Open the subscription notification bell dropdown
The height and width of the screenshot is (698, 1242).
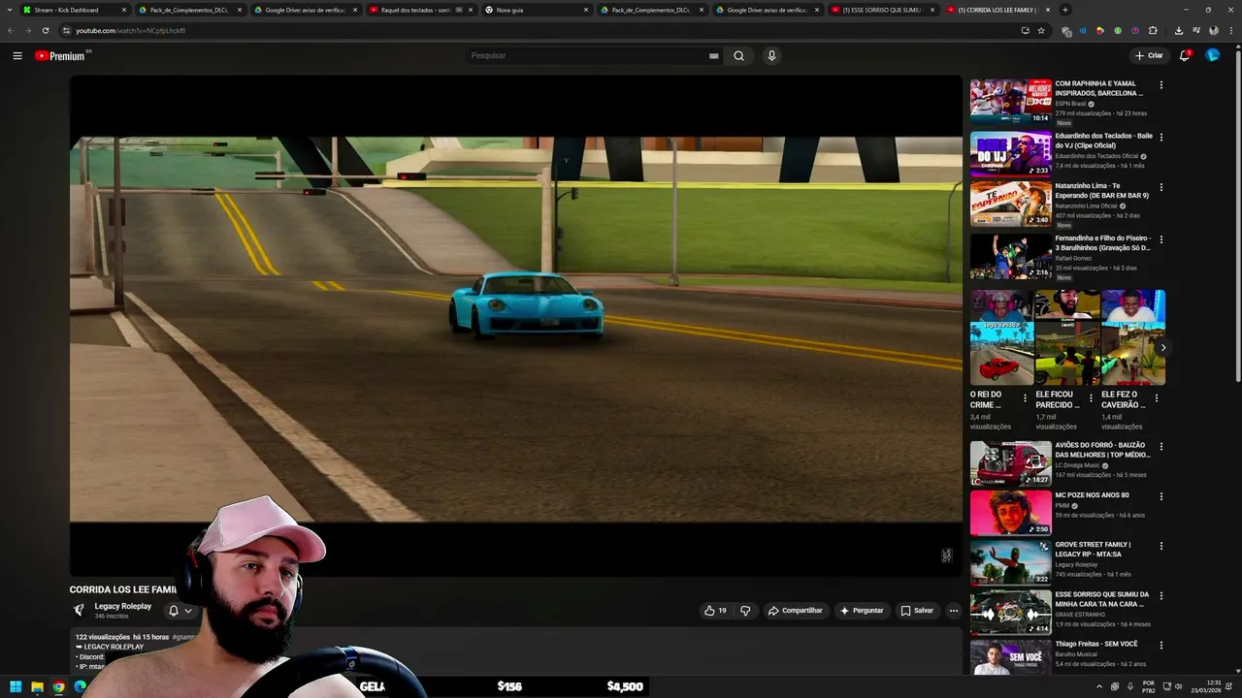coord(180,611)
